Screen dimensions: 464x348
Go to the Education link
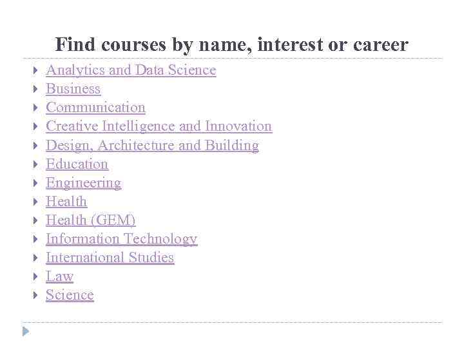[x=77, y=164]
